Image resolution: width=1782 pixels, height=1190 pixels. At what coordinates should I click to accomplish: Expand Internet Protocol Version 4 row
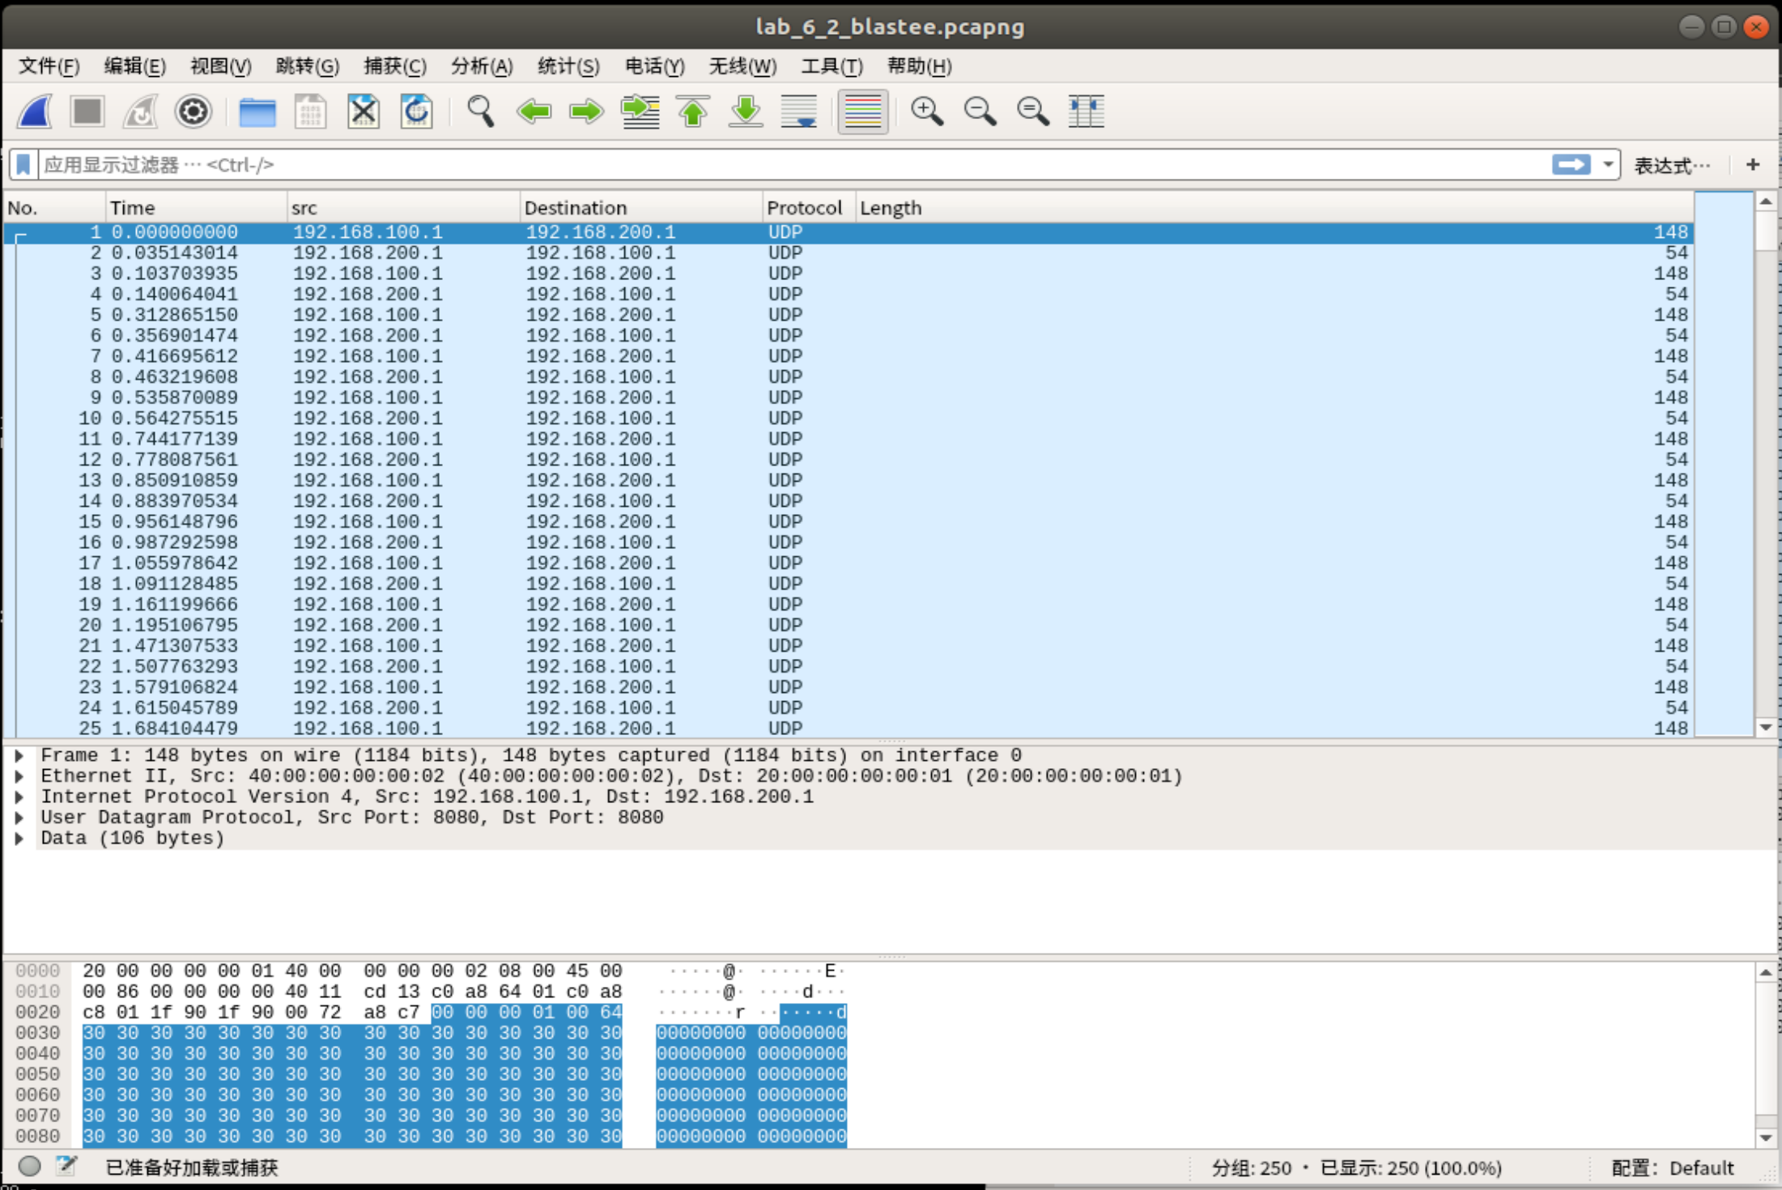pos(19,797)
